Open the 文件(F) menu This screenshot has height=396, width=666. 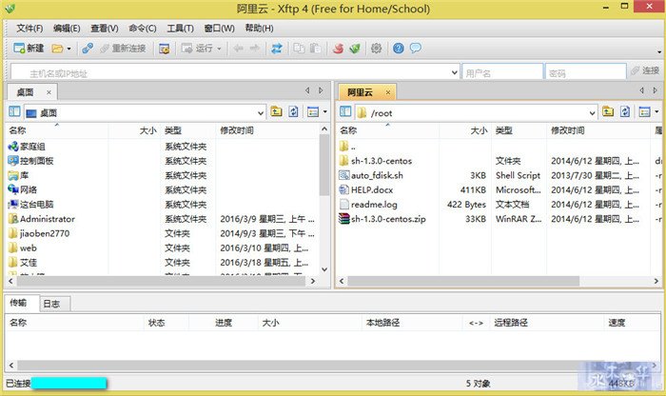(29, 29)
